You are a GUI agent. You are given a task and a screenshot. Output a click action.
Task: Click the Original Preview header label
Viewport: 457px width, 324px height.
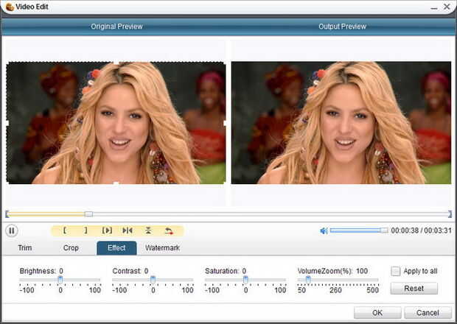(116, 27)
